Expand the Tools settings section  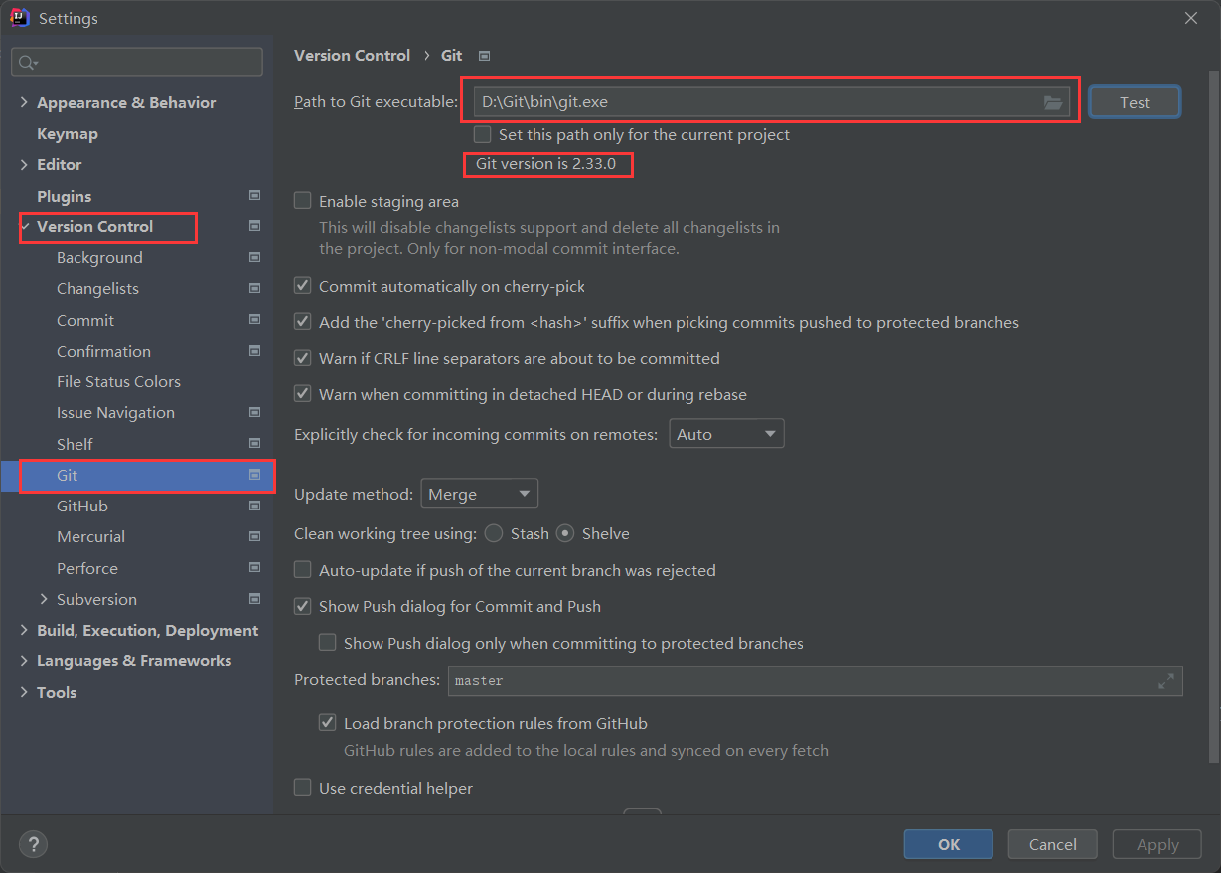pyautogui.click(x=25, y=692)
